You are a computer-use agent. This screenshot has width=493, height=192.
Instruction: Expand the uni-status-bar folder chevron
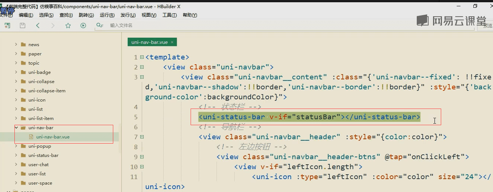16,155
